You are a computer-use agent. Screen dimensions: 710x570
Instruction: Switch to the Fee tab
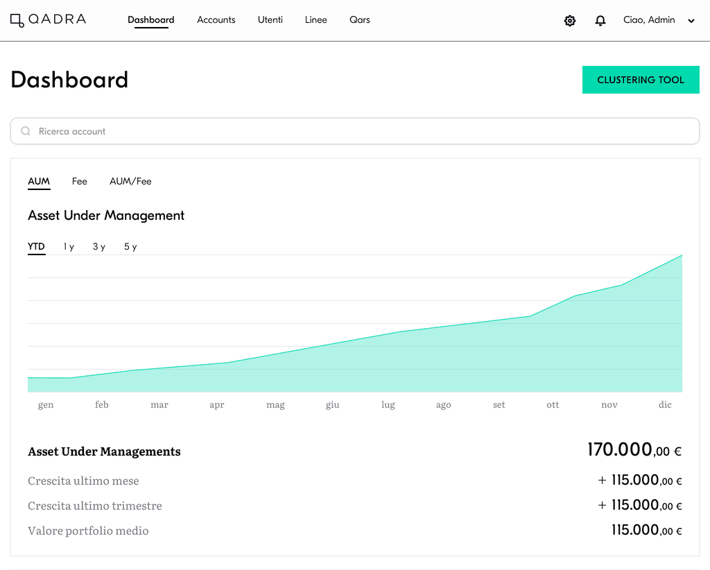79,182
